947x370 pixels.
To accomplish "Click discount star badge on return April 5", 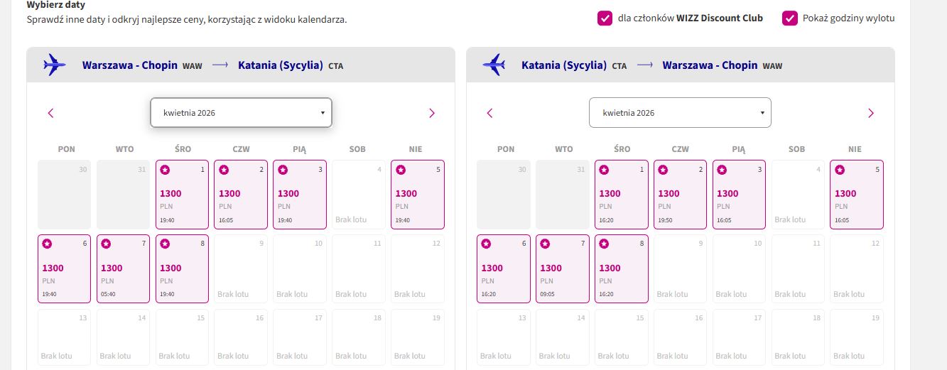I will (x=840, y=170).
